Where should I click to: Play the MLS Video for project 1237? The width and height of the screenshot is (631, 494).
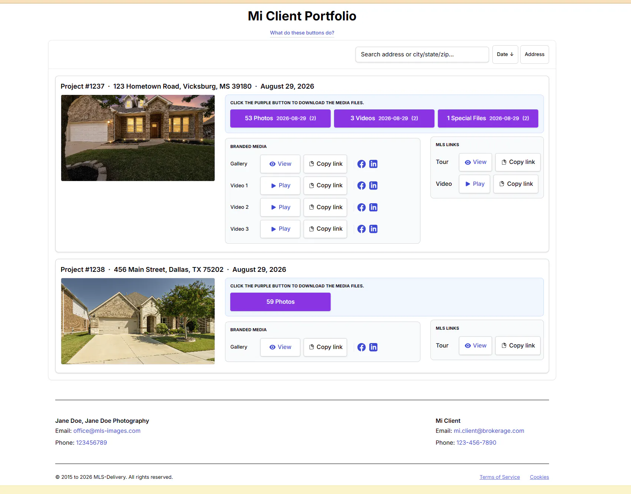point(475,184)
